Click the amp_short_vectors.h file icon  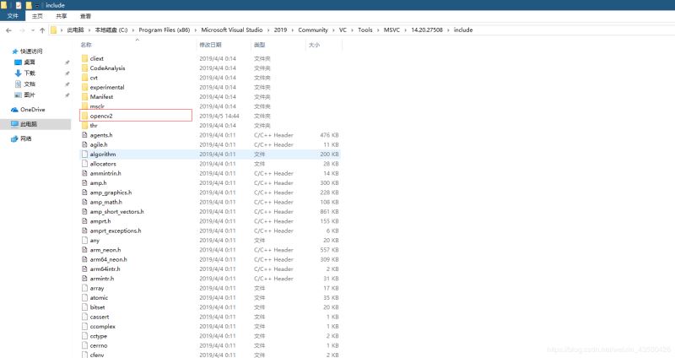(x=85, y=212)
